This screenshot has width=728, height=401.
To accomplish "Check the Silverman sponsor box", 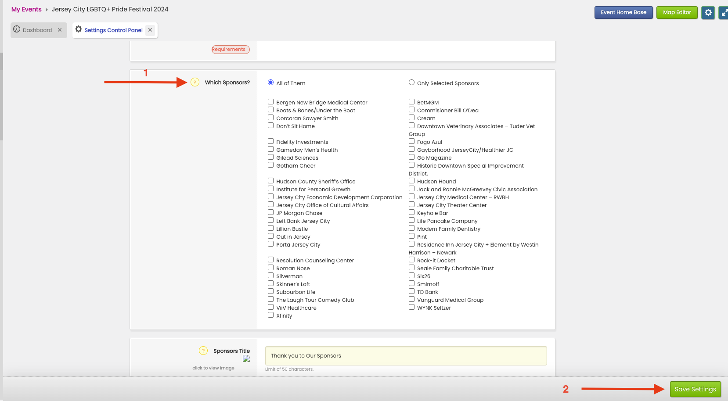I will 271,276.
